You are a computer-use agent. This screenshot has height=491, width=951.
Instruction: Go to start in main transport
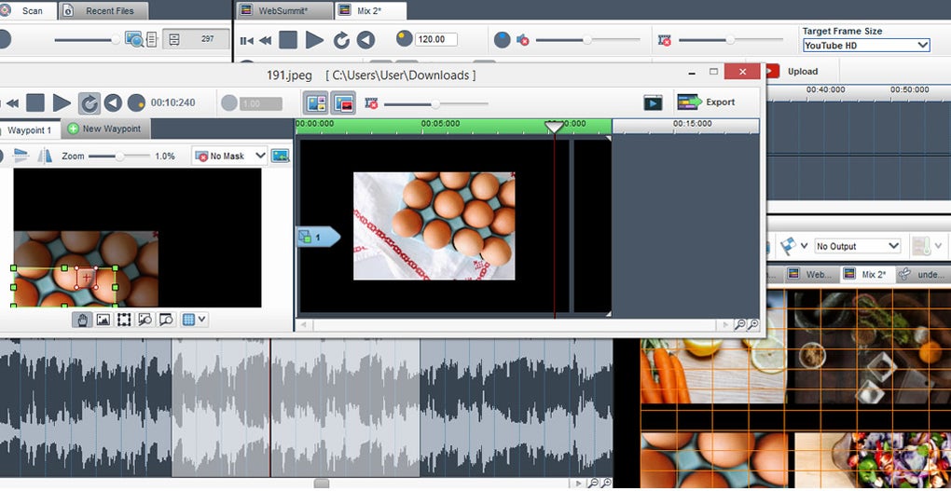coord(246,41)
